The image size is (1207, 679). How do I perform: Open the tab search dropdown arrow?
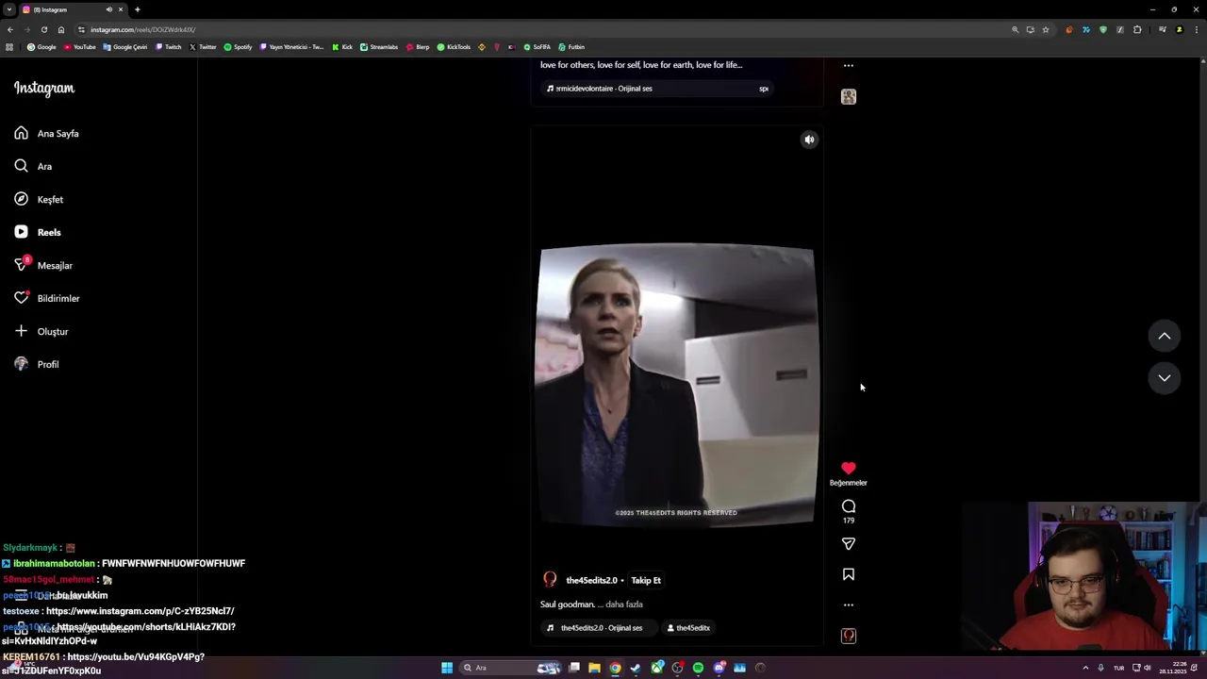(x=8, y=9)
